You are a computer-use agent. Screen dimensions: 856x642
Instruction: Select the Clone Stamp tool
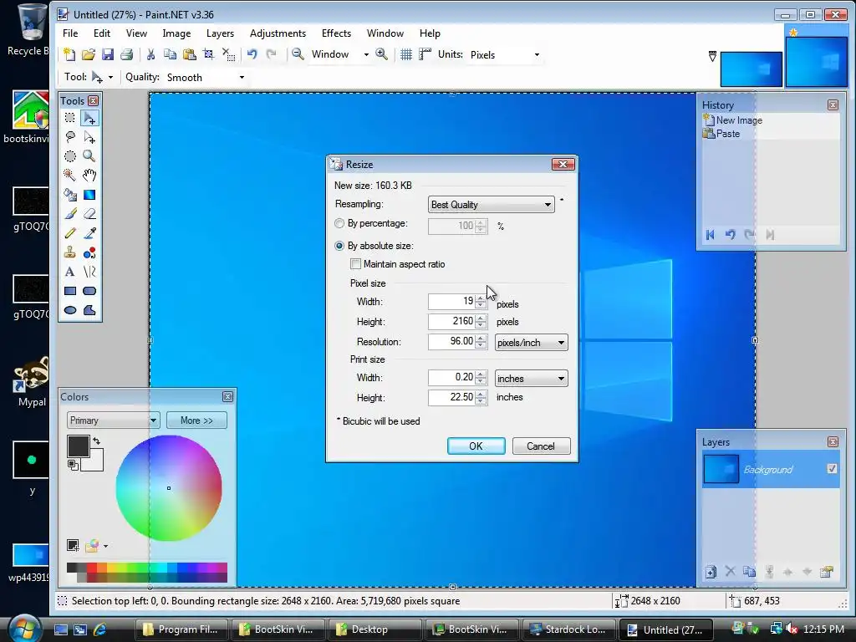point(70,252)
